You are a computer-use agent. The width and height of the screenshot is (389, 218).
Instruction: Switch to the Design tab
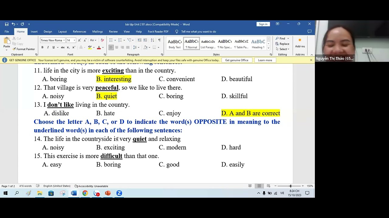pyautogui.click(x=48, y=31)
